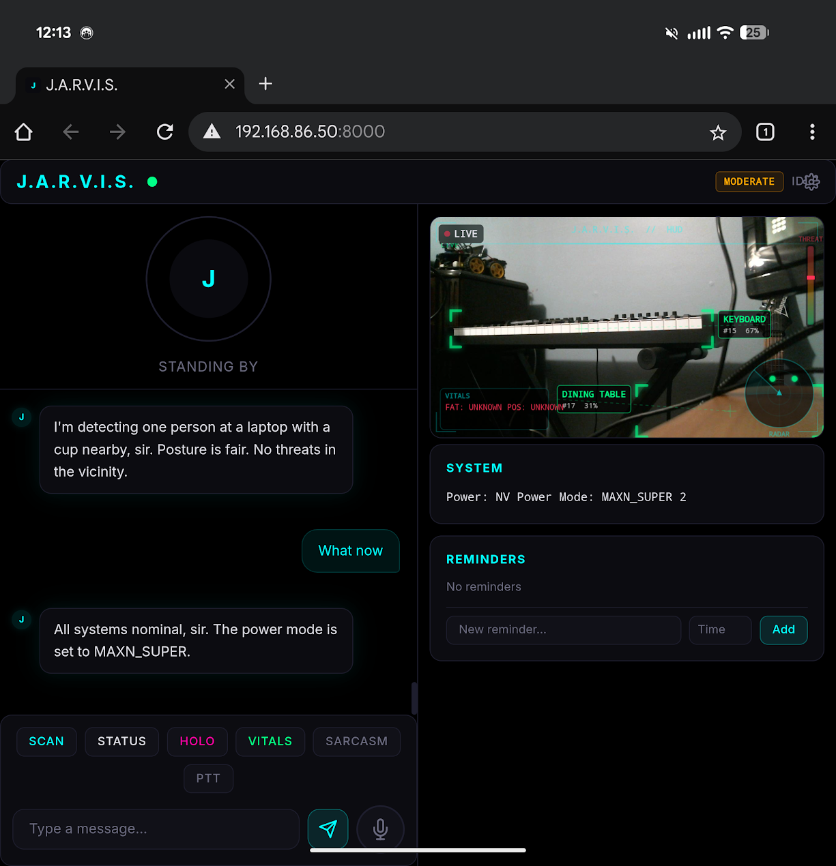The width and height of the screenshot is (836, 866).
Task: Click the send message paper plane icon
Action: 328,828
